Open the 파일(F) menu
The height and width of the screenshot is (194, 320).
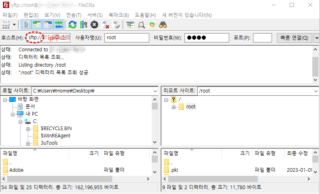point(10,15)
